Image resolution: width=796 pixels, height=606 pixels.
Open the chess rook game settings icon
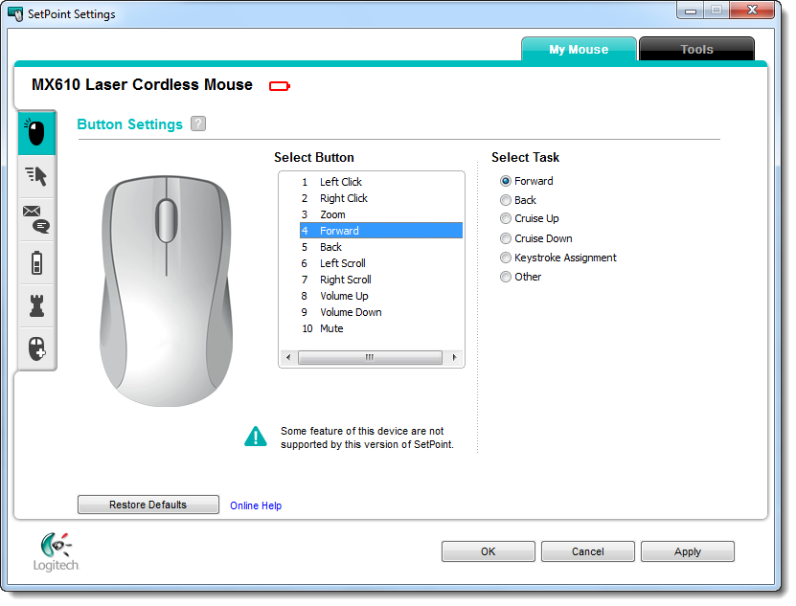(36, 306)
